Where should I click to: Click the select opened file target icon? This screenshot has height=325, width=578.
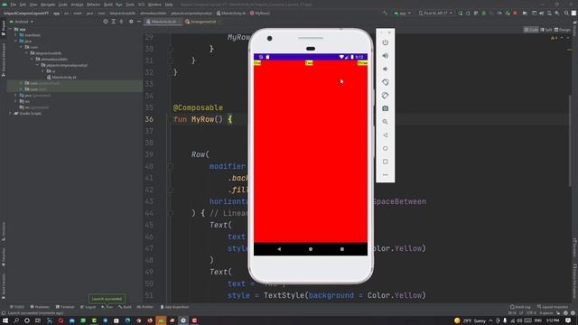106,22
